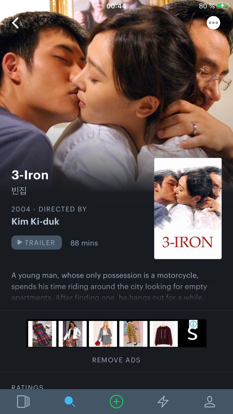The height and width of the screenshot is (414, 233).
Task: Open the Activity lightning bolt tab
Action: [x=163, y=402]
